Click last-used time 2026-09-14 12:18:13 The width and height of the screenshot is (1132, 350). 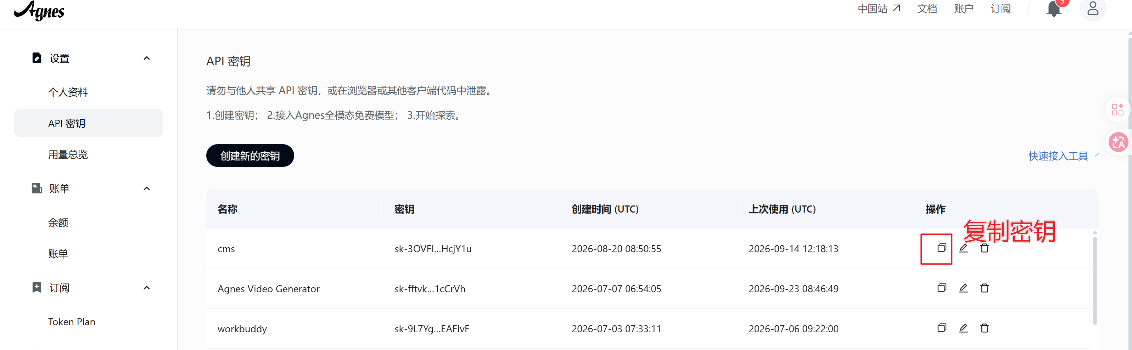click(793, 249)
